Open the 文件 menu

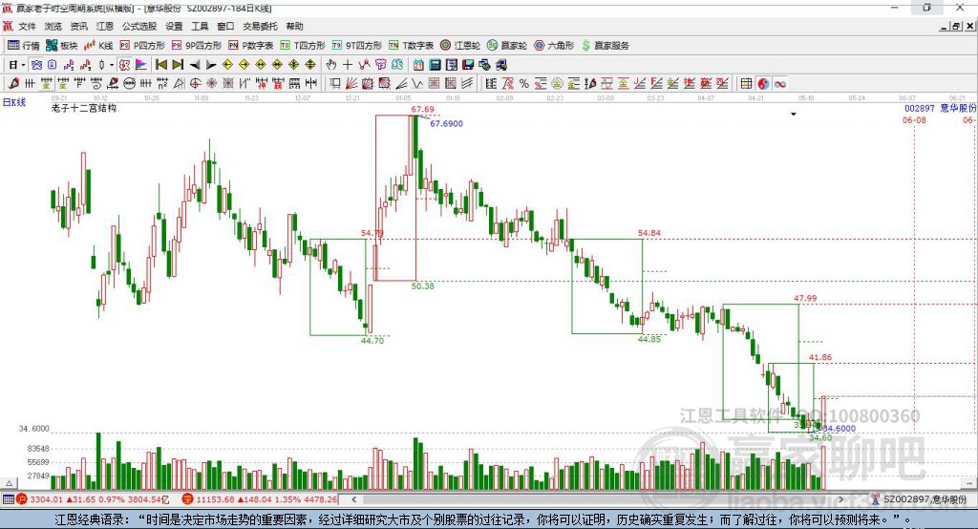27,26
